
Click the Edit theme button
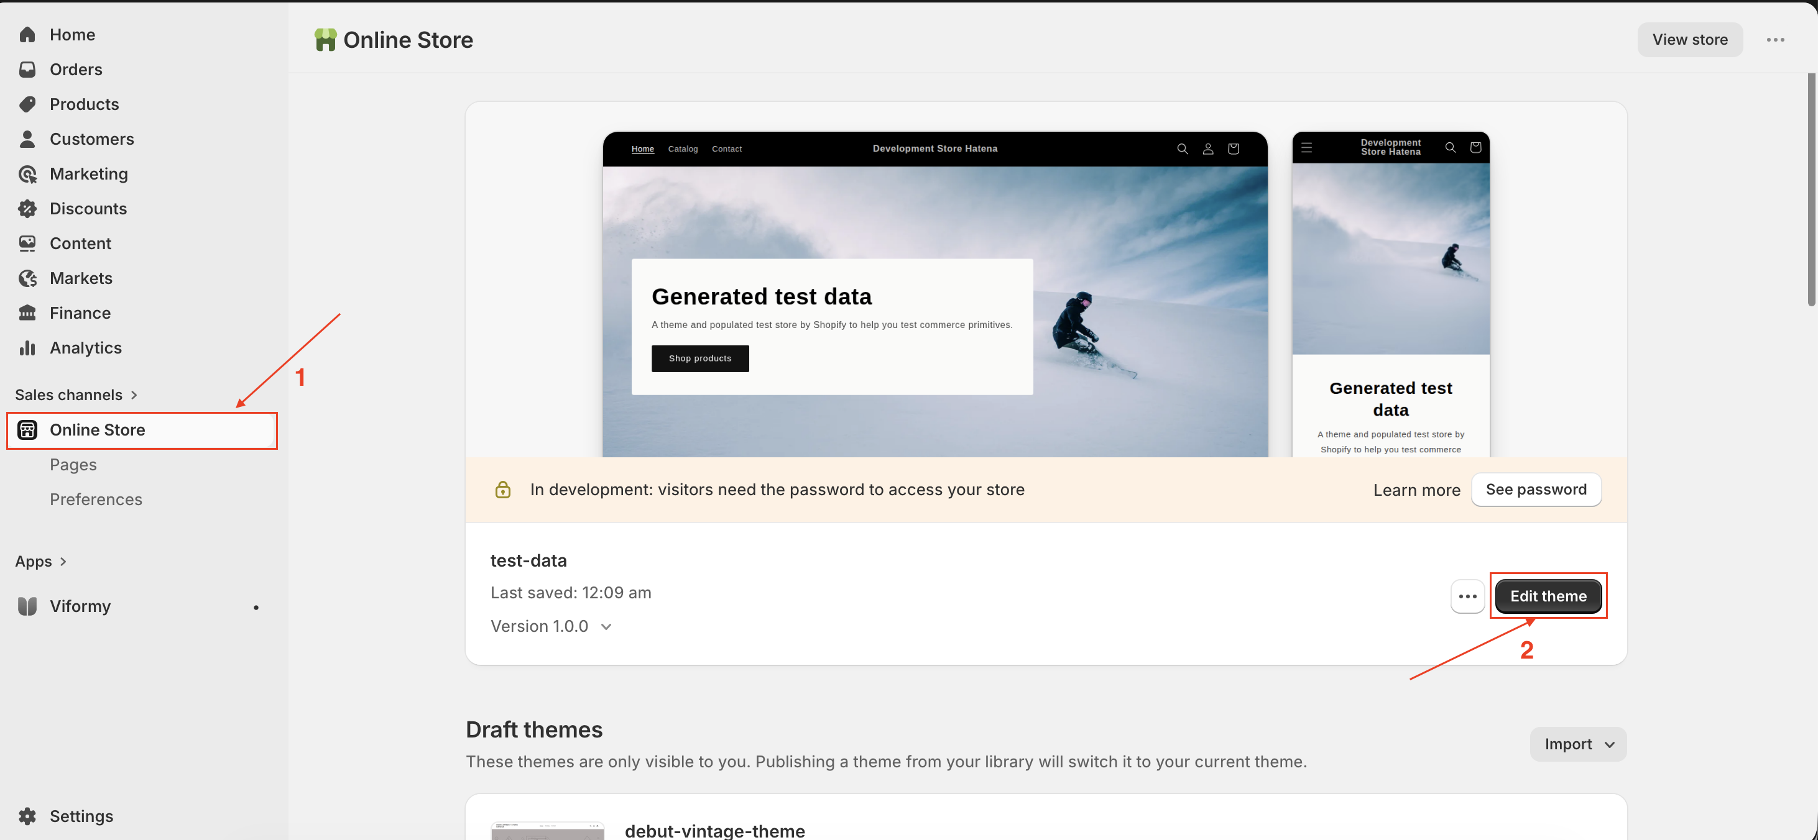(1548, 596)
